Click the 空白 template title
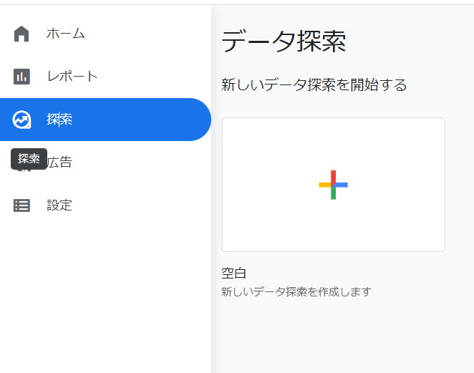This screenshot has width=474, height=373. (234, 273)
